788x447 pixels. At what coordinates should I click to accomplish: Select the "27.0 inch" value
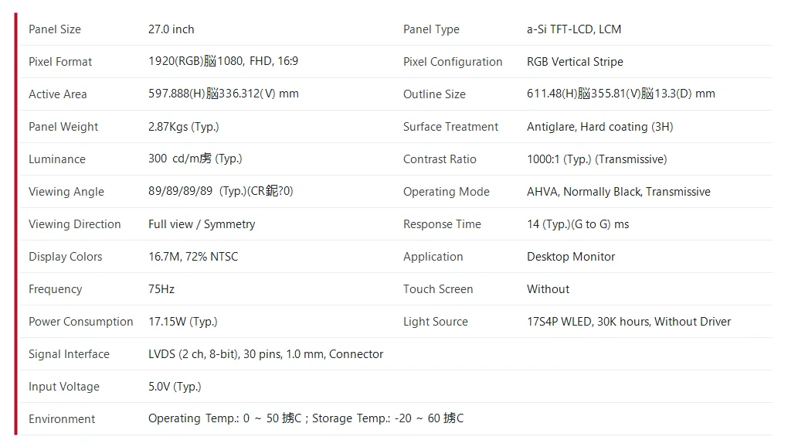(x=171, y=29)
